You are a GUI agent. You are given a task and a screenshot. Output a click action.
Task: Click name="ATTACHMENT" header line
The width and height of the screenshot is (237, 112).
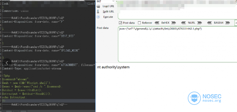pyautogui.click(x=49, y=65)
